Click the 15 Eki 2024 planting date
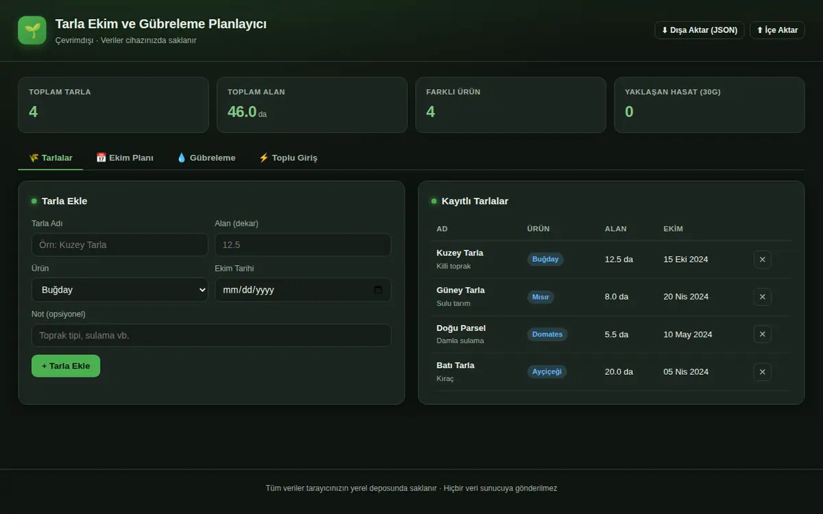823x514 pixels. pos(686,259)
